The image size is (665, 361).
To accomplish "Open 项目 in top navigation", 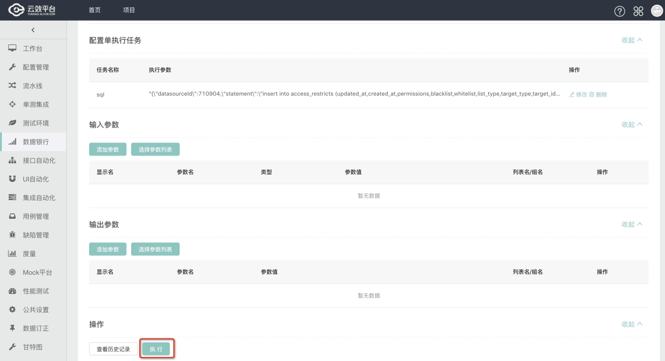I will coord(129,10).
